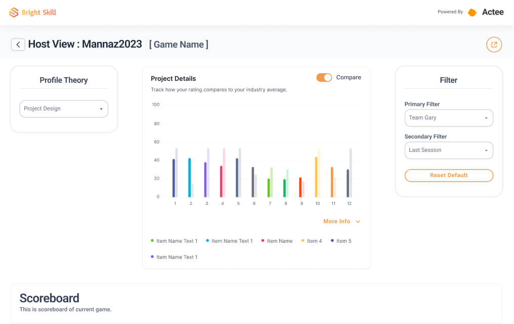Click the Bright Skill logo
Image resolution: width=514 pixels, height=324 pixels.
pos(32,13)
